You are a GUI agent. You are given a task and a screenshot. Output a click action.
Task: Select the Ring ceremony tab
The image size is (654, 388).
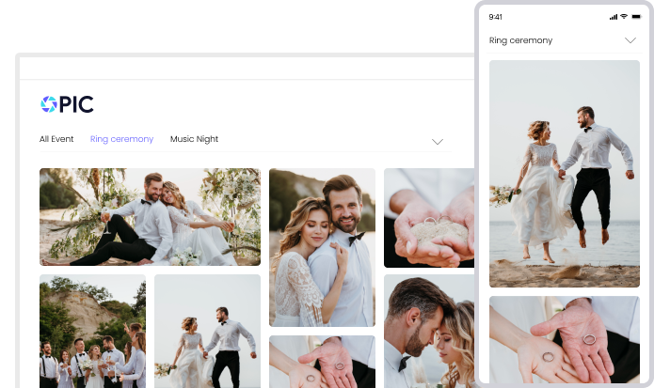point(121,139)
